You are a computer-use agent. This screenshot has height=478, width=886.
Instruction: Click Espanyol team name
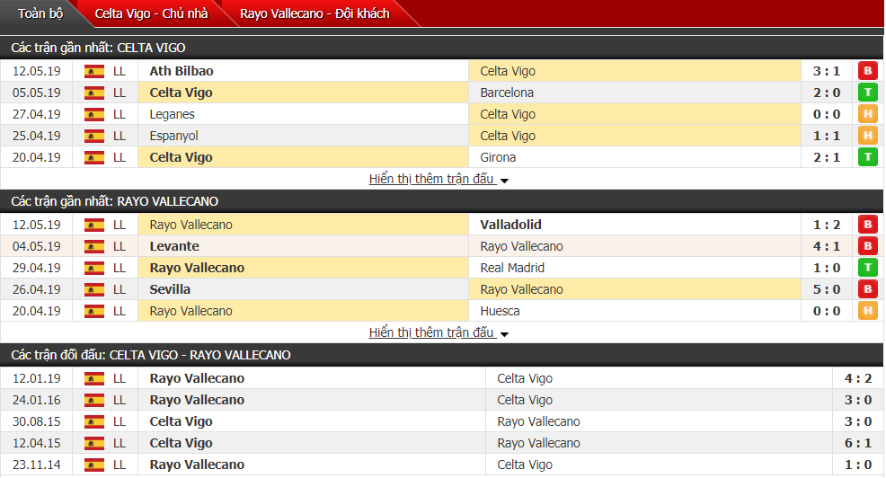[x=173, y=136]
